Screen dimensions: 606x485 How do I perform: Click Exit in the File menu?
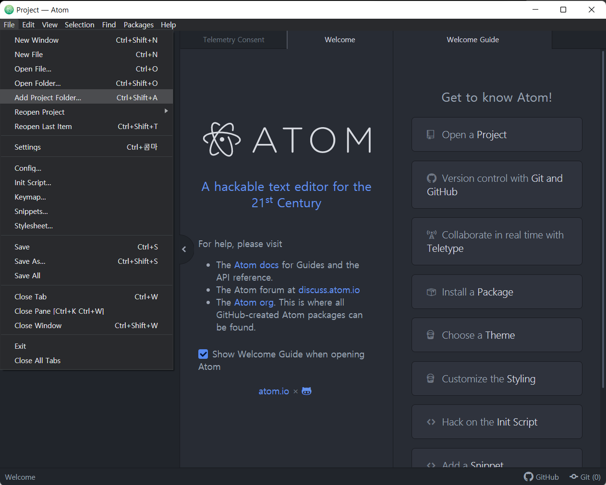click(x=86, y=346)
